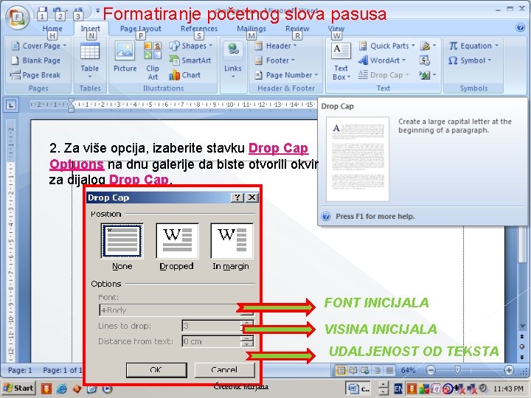Open the Equation dropdown

click(x=473, y=46)
